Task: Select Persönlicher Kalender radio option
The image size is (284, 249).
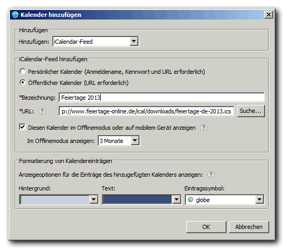Action: pyautogui.click(x=23, y=71)
